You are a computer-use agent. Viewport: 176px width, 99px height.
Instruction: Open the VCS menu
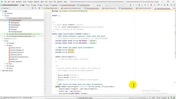coord(55,2)
